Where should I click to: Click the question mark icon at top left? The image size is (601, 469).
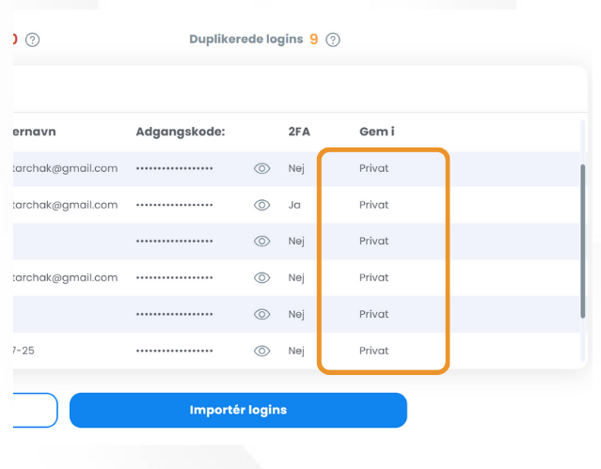click(33, 39)
